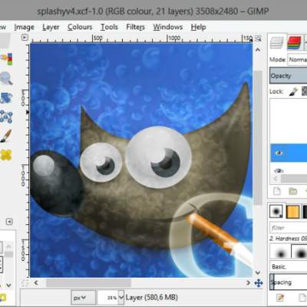Toggle Lock alpha channel checker icon

click(x=305, y=91)
